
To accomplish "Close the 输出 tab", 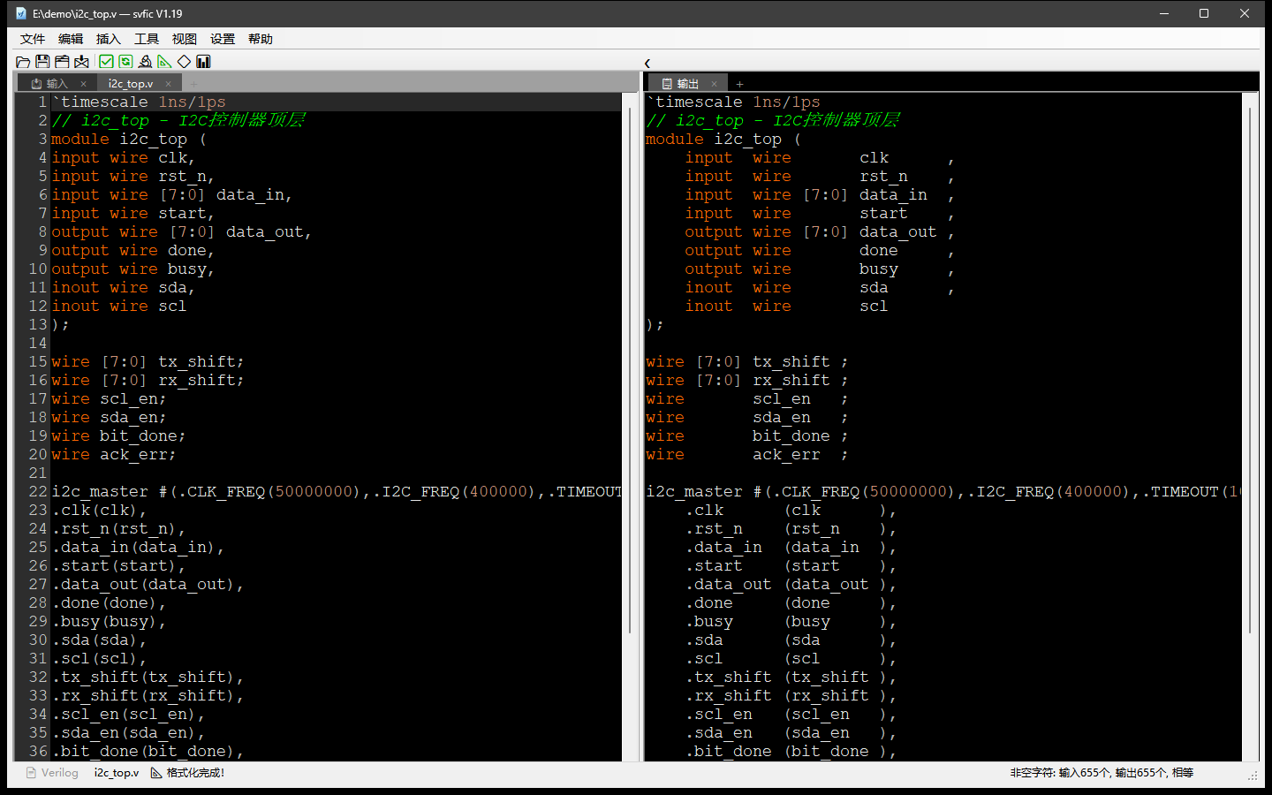I will (714, 84).
